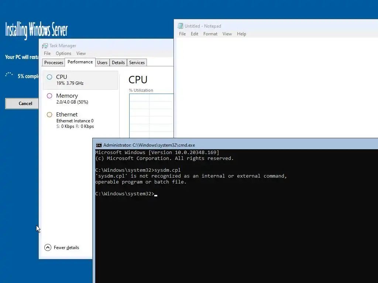
Task: Select the CPU circle indicator icon
Action: tap(49, 77)
